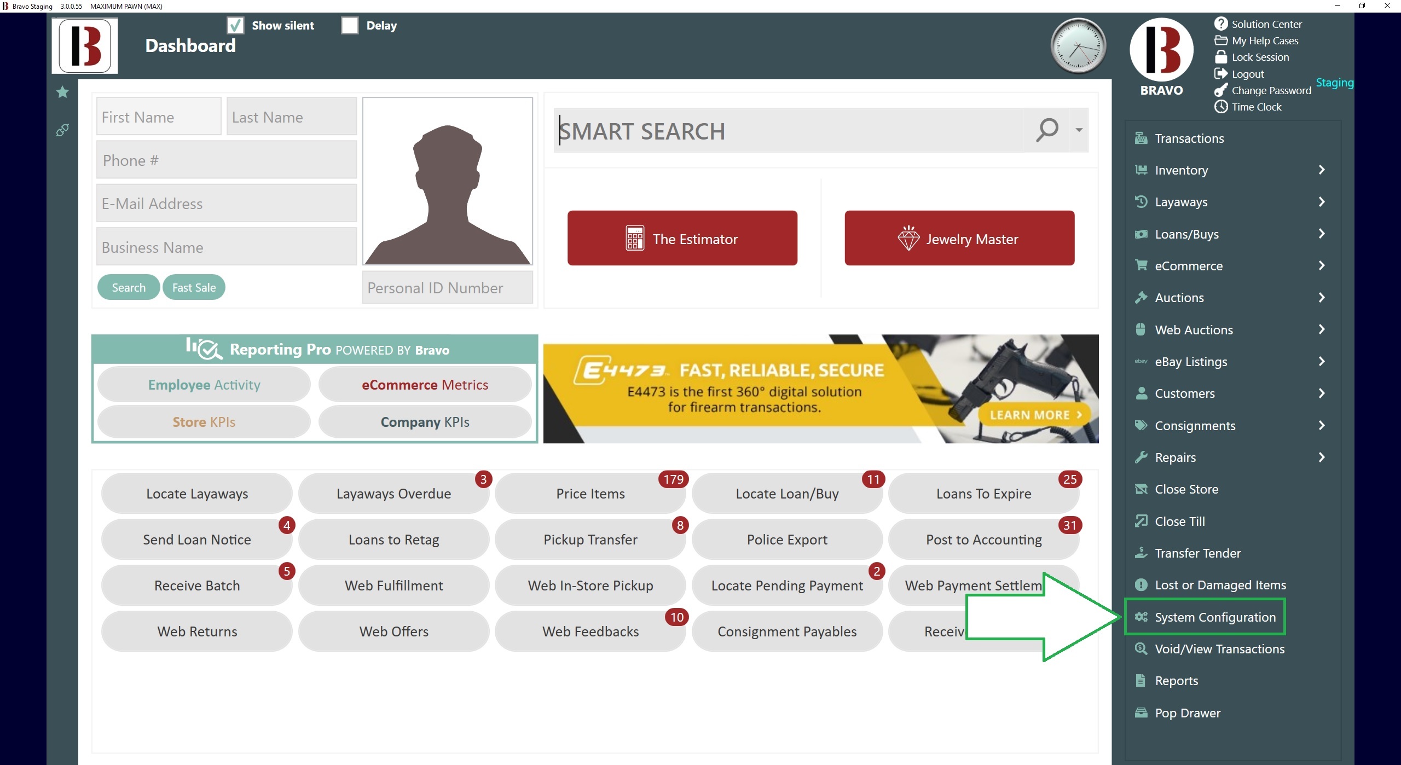Click the Lock Session padlock icon
This screenshot has width=1401, height=765.
click(1221, 57)
